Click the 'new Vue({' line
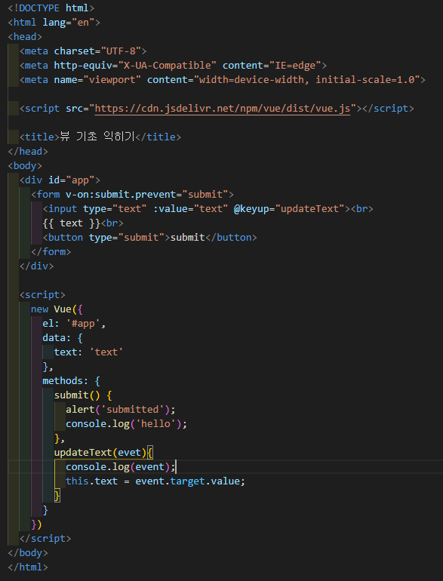 tap(57, 309)
